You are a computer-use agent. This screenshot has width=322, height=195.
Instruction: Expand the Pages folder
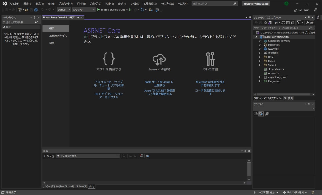[x=260, y=61]
